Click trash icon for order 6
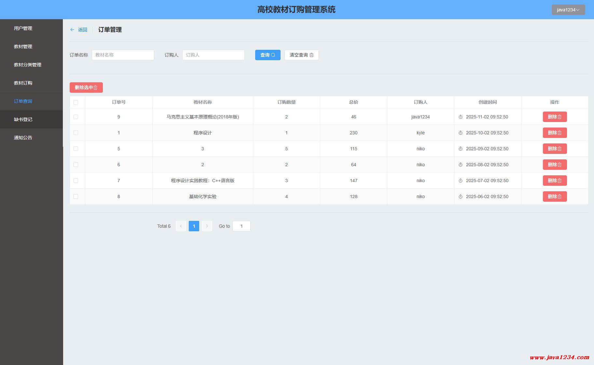Viewport: 594px width, 365px height. click(560, 165)
